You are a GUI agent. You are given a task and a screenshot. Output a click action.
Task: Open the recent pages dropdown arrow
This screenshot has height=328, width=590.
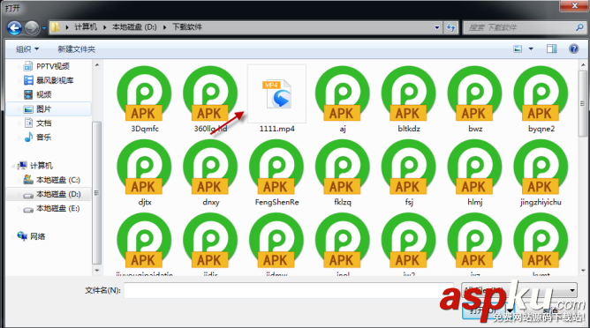43,28
